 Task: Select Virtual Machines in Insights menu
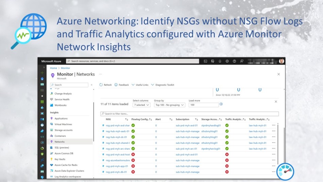click(63, 124)
